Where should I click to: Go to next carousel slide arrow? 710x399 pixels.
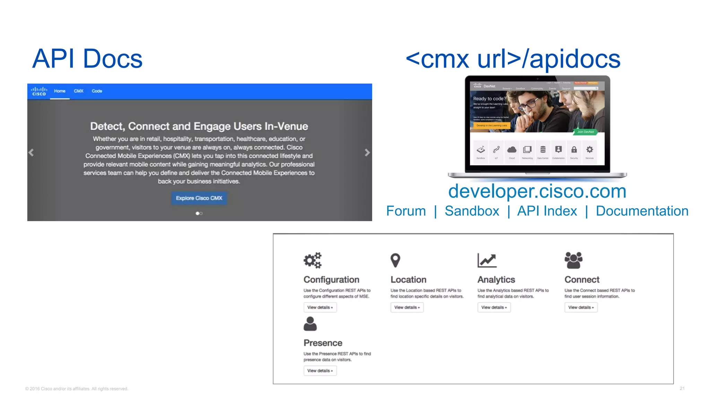point(367,152)
